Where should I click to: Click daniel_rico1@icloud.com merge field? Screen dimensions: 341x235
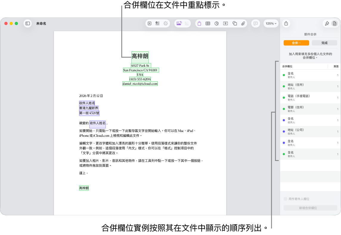(x=140, y=84)
